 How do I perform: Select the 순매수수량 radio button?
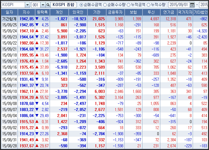pyautogui.click(x=105, y=5)
